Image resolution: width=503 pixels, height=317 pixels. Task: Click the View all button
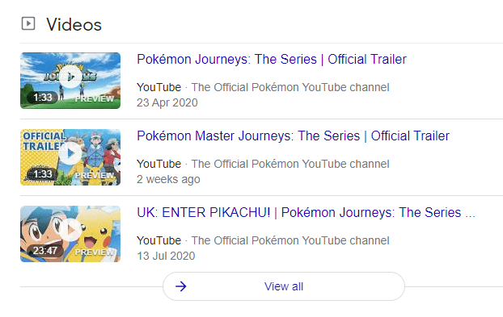pos(284,286)
